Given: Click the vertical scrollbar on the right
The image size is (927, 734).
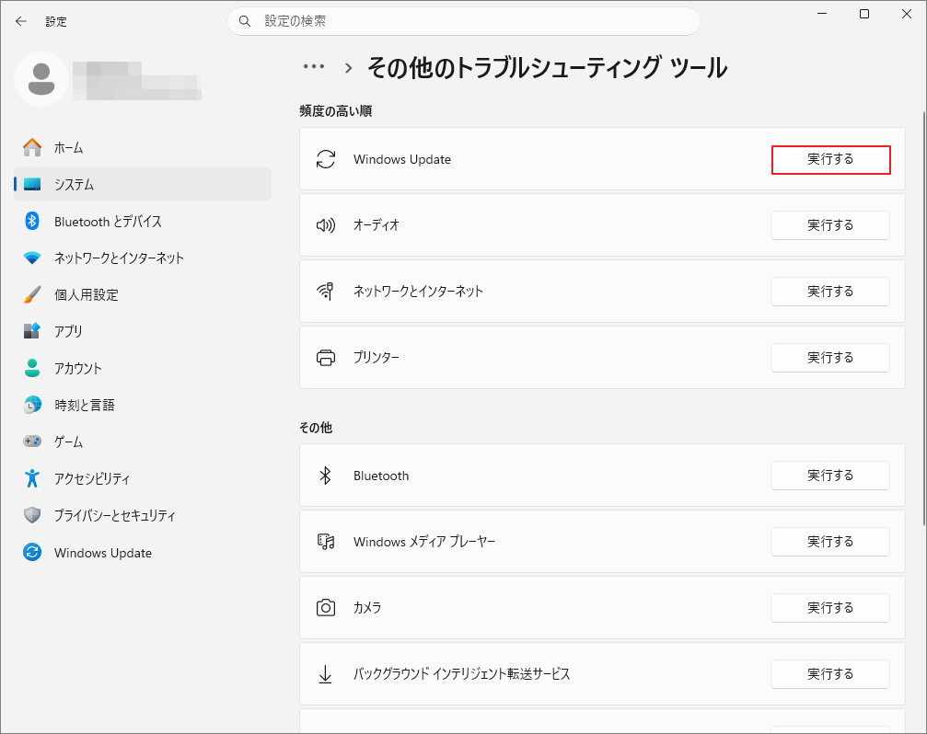Looking at the screenshot, I should coord(923,319).
